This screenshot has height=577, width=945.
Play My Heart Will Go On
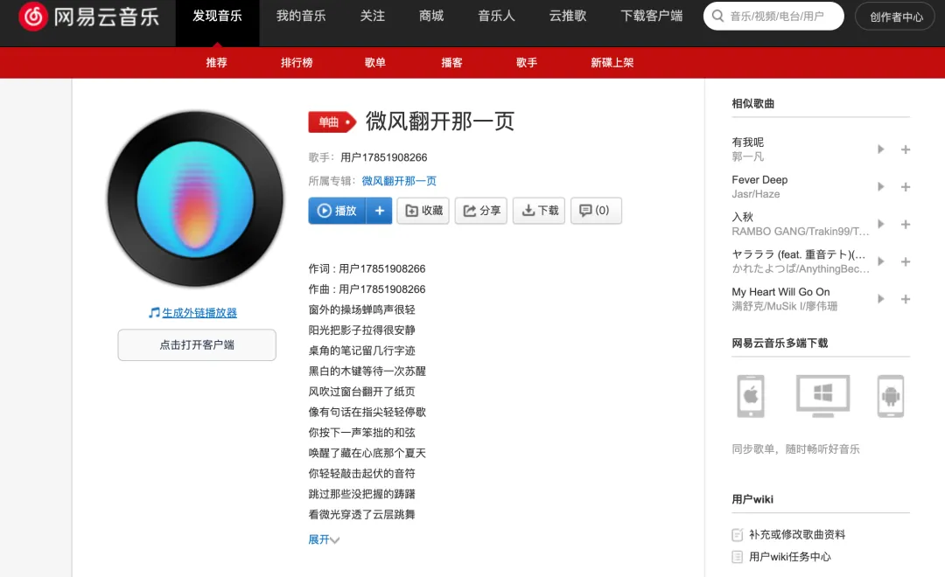coord(880,299)
